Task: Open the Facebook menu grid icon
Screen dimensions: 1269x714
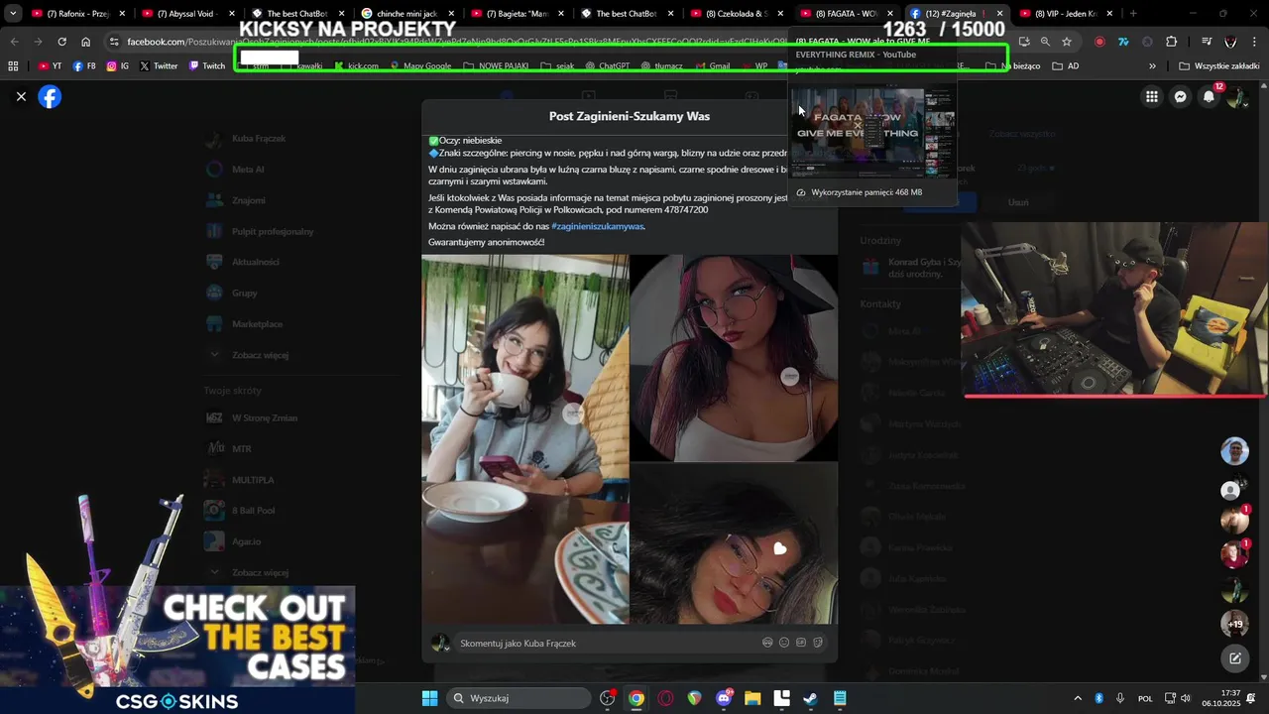Action: [1151, 96]
